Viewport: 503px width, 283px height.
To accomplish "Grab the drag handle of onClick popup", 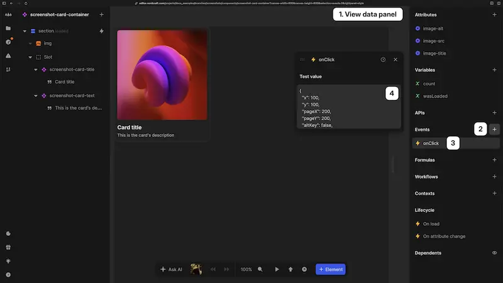I will [x=302, y=59].
